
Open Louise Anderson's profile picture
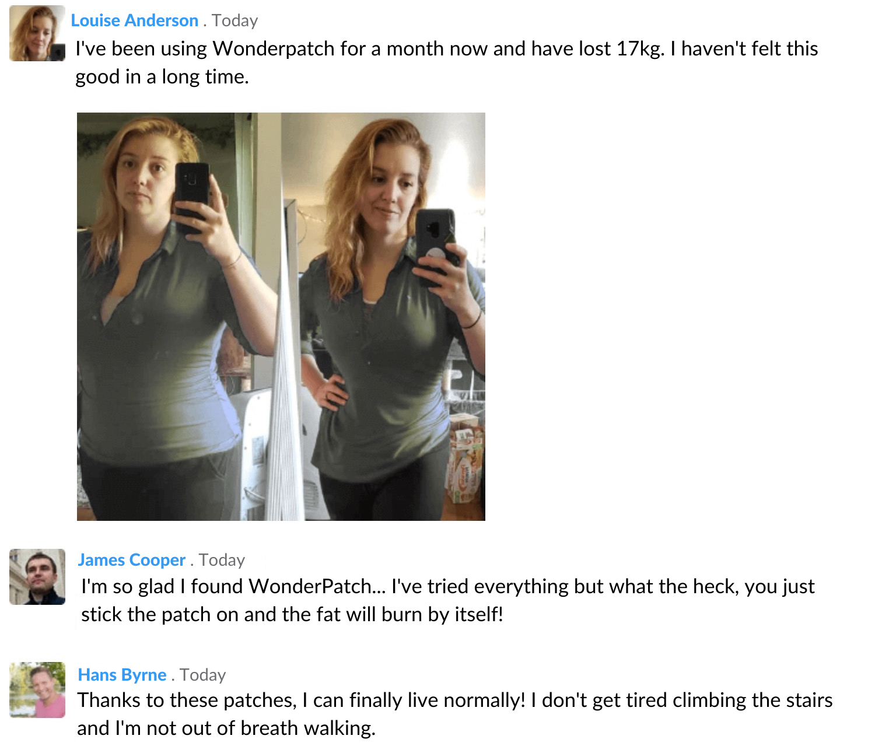37,34
